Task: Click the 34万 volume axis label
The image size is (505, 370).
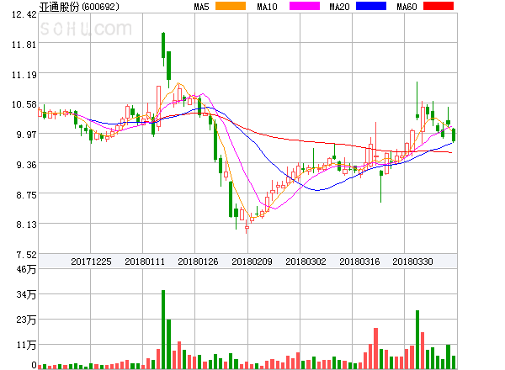Action: coord(26,294)
